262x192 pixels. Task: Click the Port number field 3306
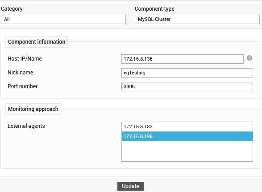click(187, 86)
